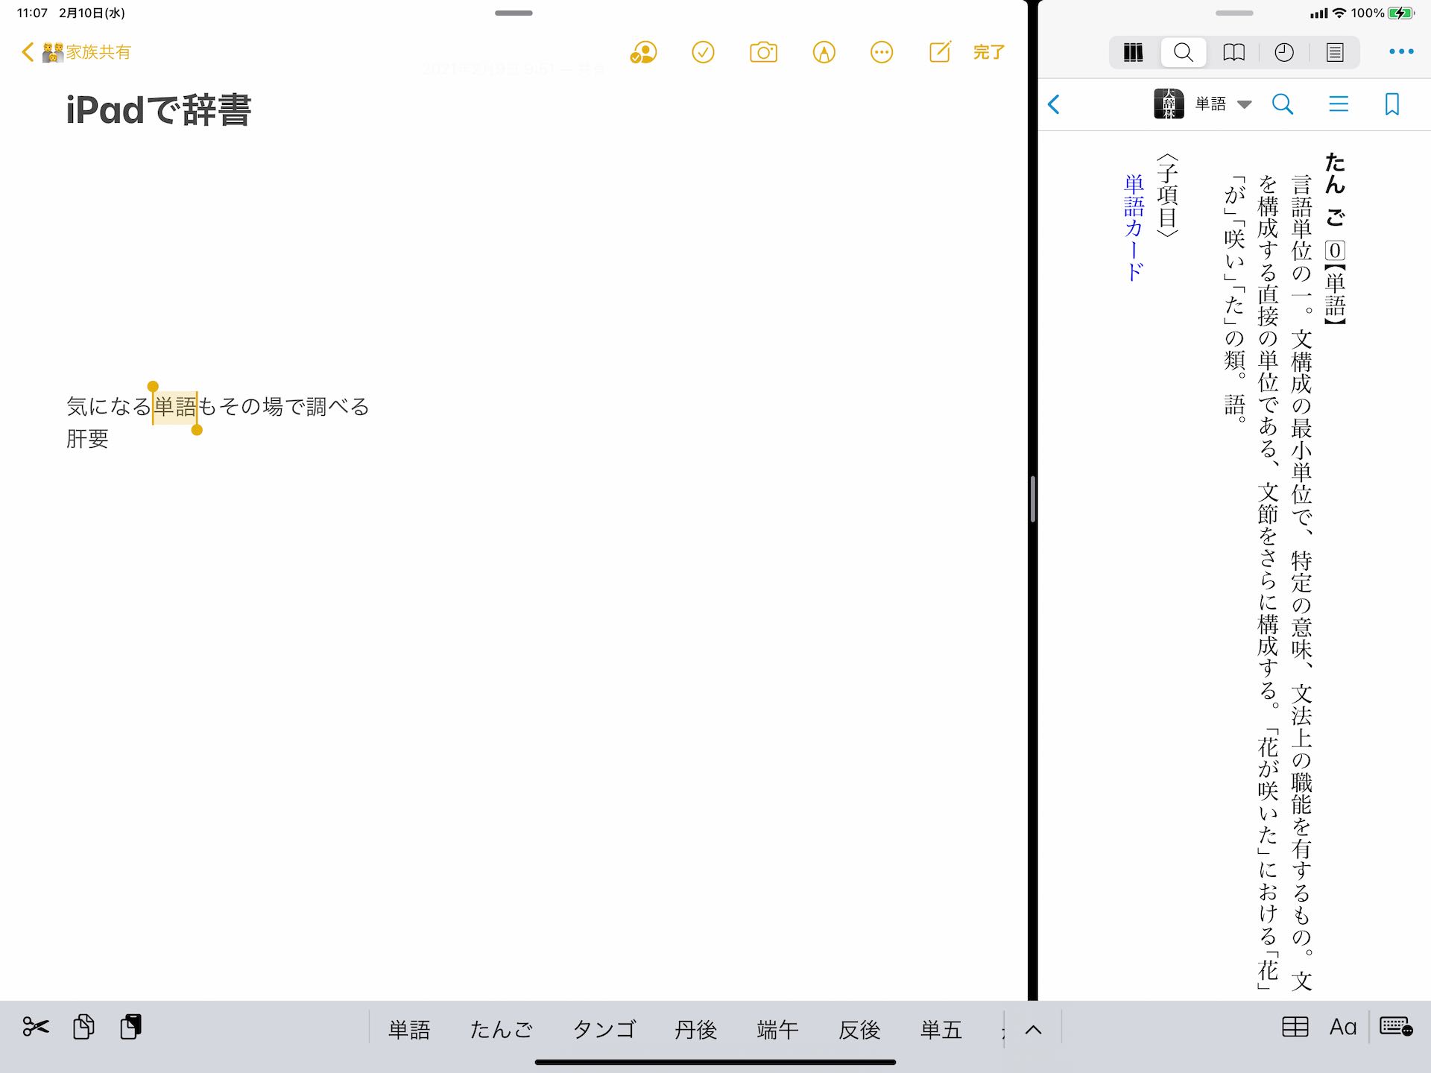
Task: Click the cut scissors icon
Action: point(35,1027)
